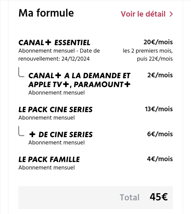Select LE PACK CINE SERIES heading

pos(55,109)
